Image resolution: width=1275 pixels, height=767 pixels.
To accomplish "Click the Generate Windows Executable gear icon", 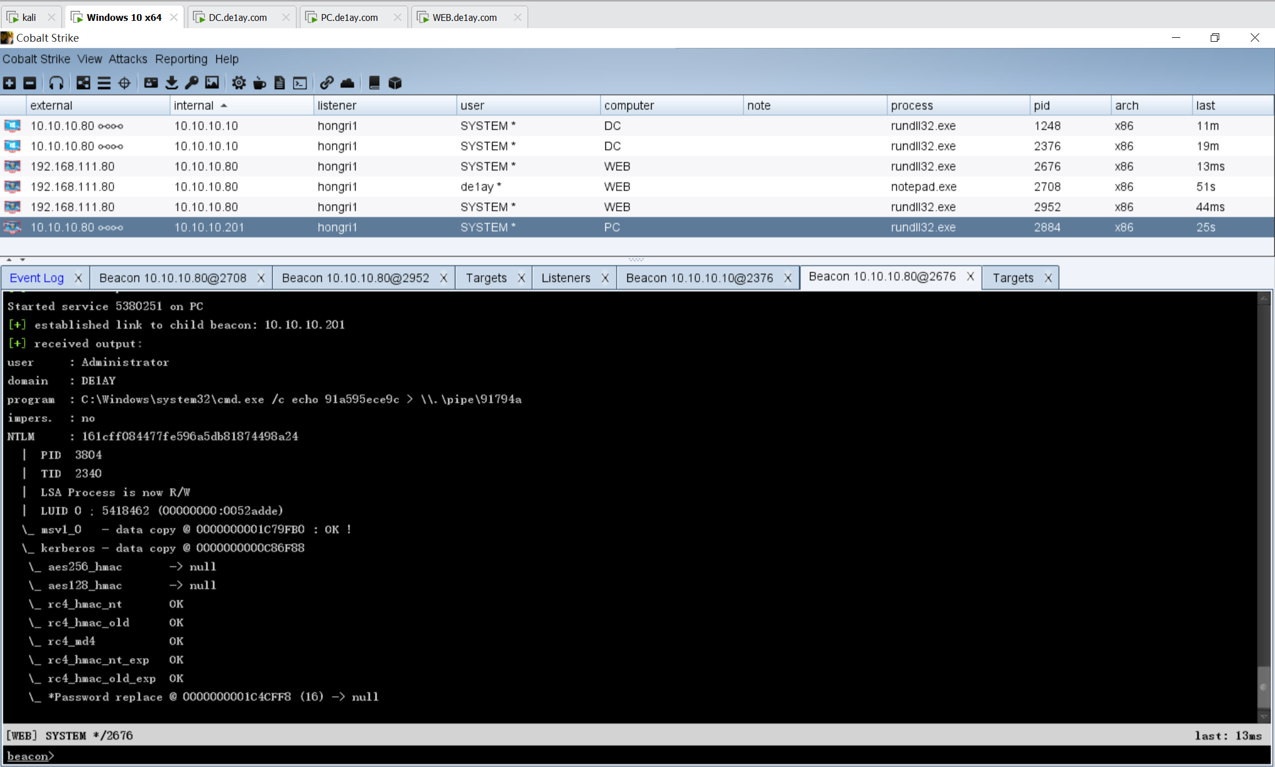I will coord(239,83).
